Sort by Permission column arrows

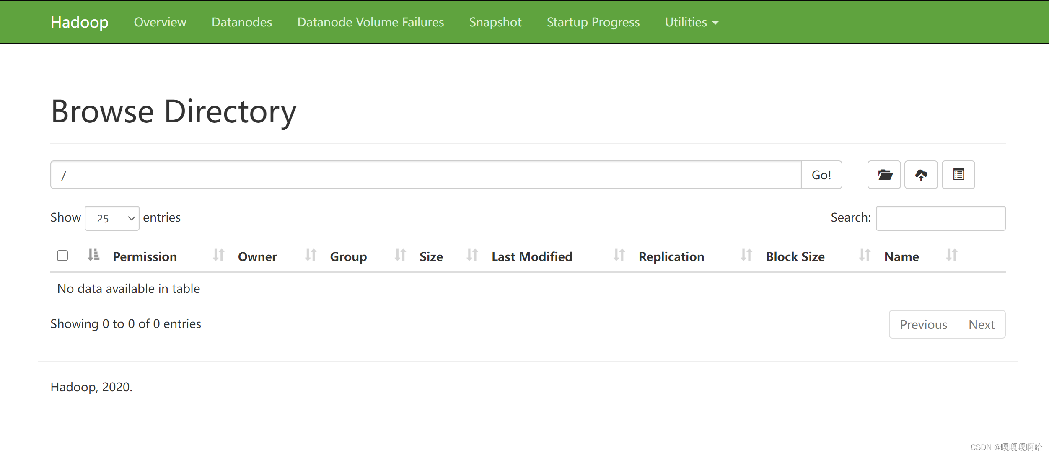coord(218,255)
